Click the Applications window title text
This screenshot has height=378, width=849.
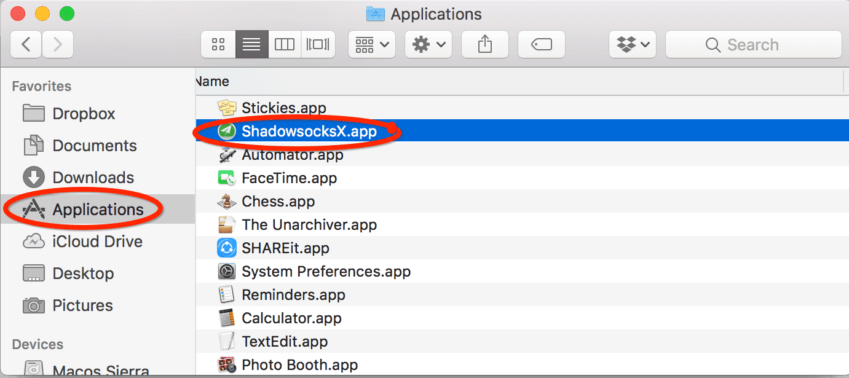(x=436, y=14)
